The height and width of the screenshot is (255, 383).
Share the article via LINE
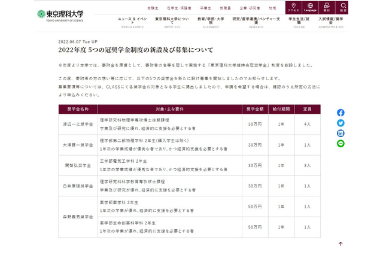[x=341, y=144]
